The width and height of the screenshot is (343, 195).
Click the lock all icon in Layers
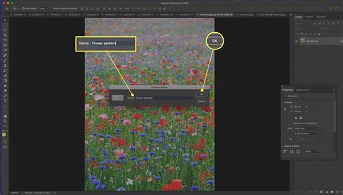[319, 34]
